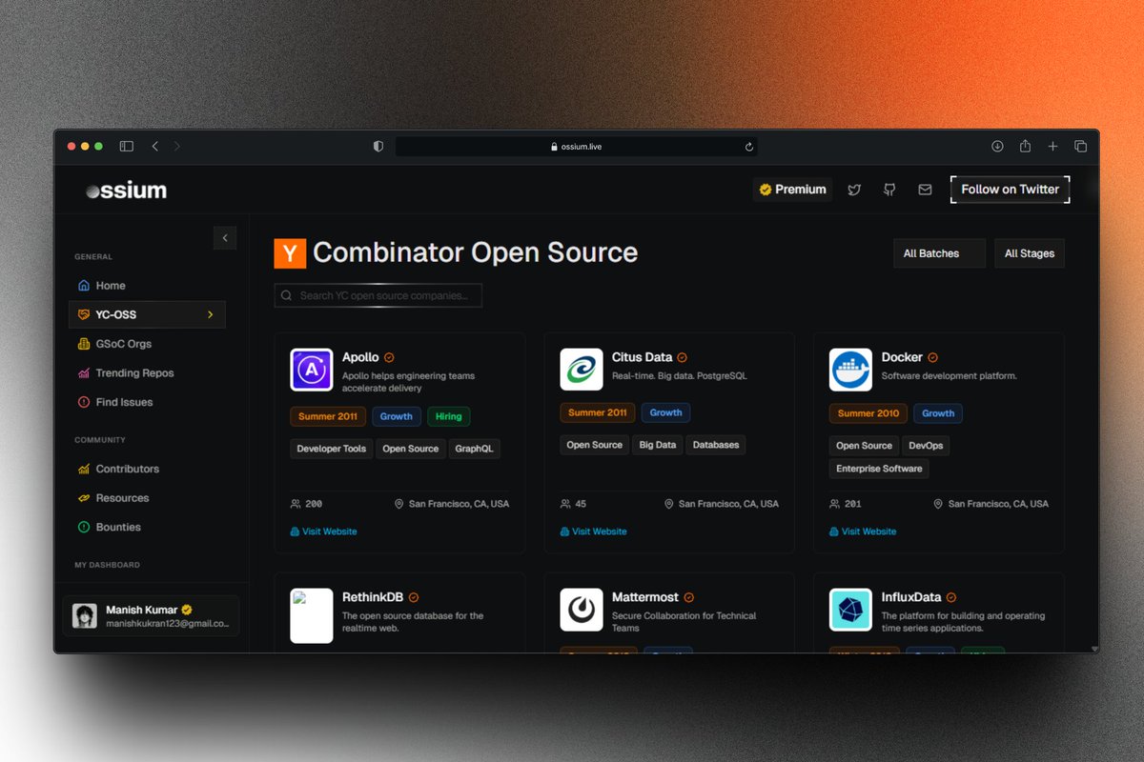Click Follow on Twitter button

pyautogui.click(x=1010, y=190)
